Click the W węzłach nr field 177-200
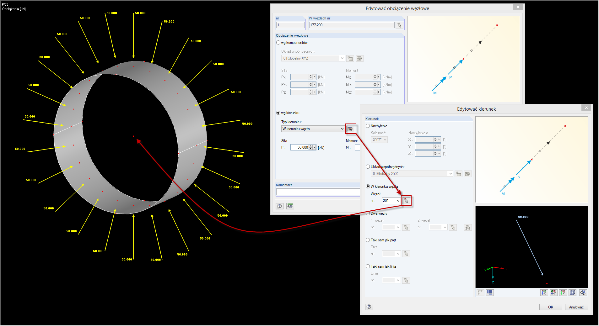This screenshot has width=599, height=326. point(352,25)
